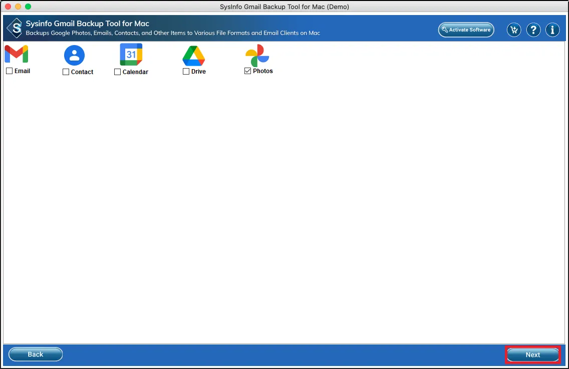Screen dimensions: 569x369
Task: Click the yellow minimize window button
Action: 18,7
